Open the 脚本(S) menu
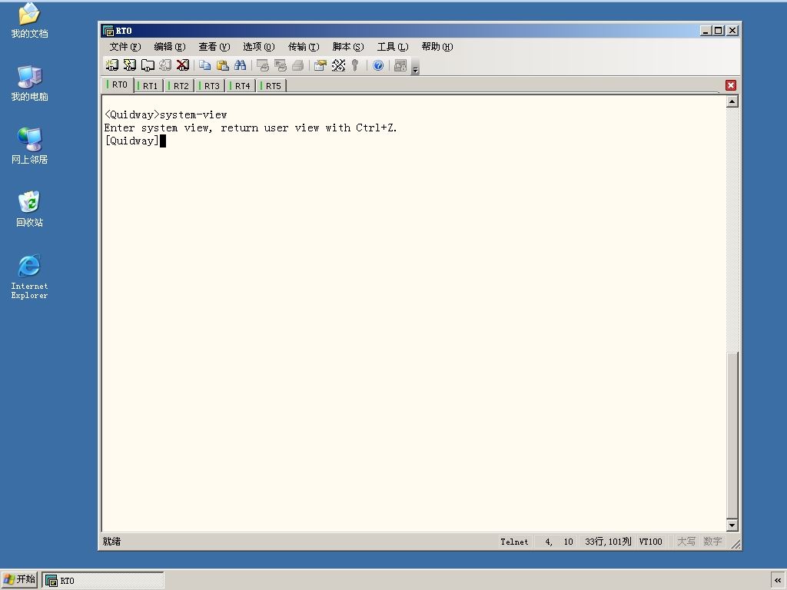Screen dimensions: 787x590 (348, 47)
